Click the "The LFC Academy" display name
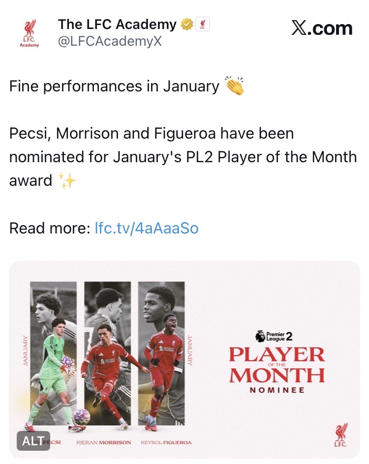369x464 pixels. coord(117,24)
